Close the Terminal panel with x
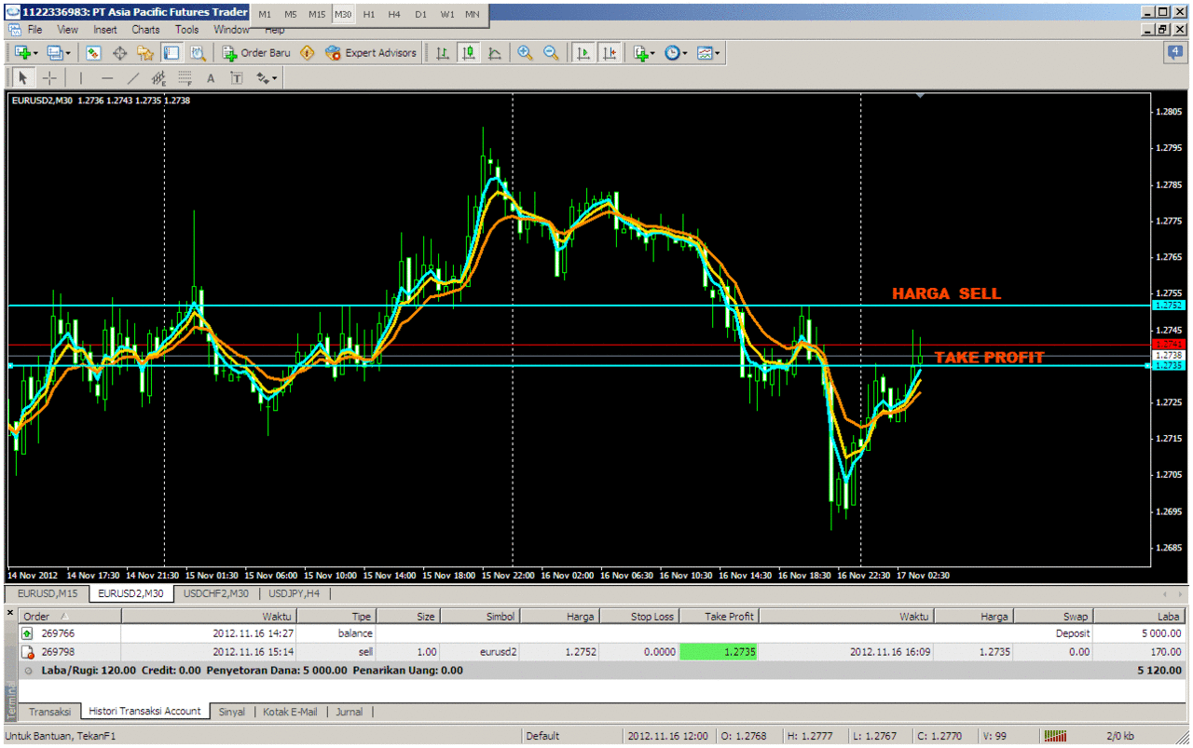Image resolution: width=1193 pixels, height=748 pixels. coord(10,614)
